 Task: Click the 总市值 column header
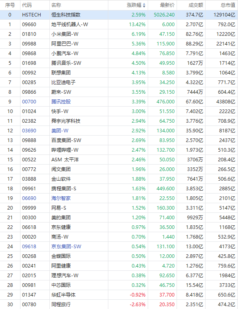(x=228, y=5)
